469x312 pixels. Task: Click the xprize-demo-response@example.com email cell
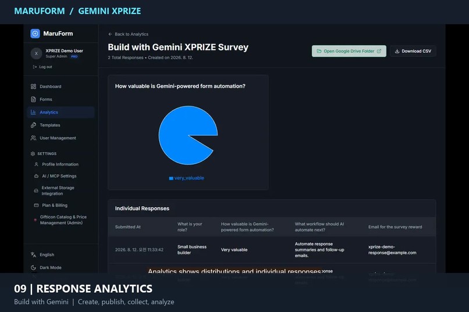click(392, 250)
